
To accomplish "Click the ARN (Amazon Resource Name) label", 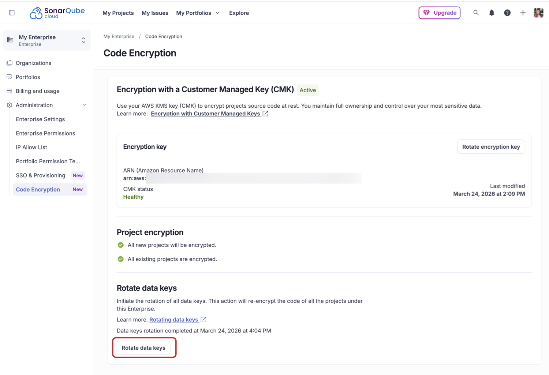I will click(163, 170).
